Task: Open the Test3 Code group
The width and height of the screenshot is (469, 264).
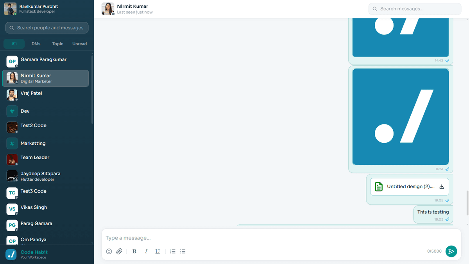Action: pos(45,193)
